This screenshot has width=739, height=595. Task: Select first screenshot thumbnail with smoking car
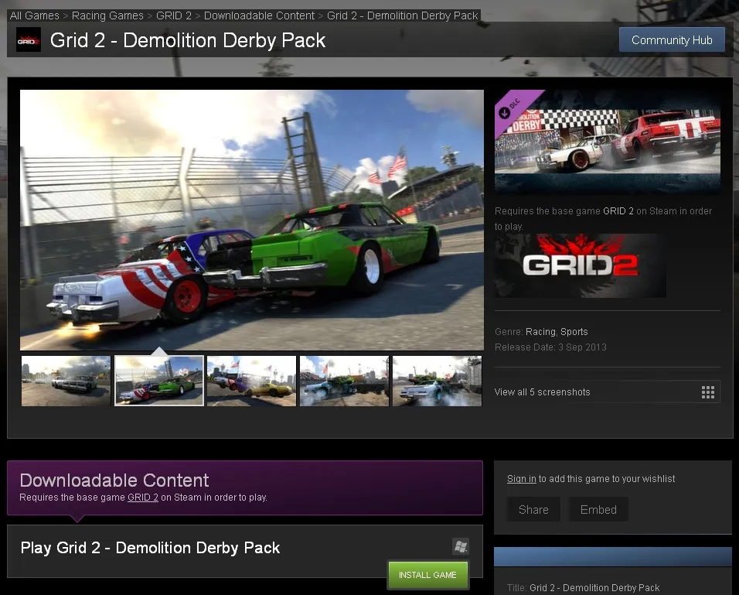66,381
